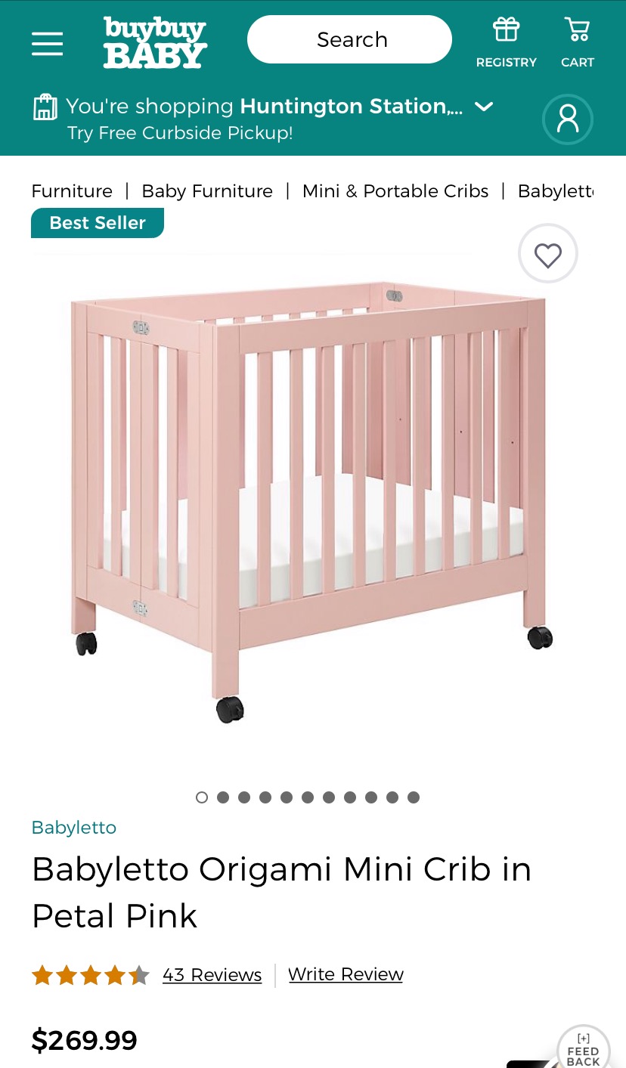Click the Search input field
The image size is (626, 1068).
click(x=349, y=39)
